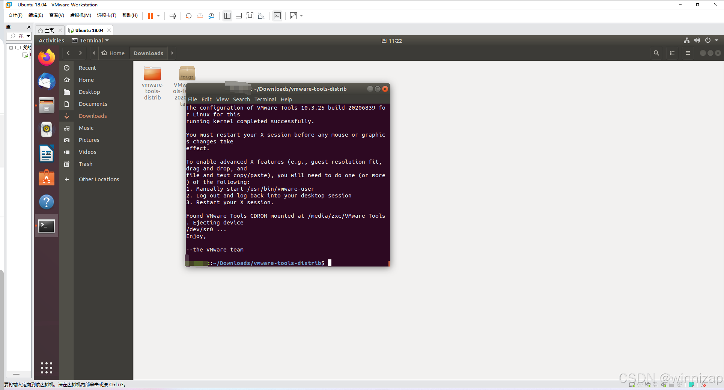
Task: Toggle list view in Files
Action: click(672, 53)
